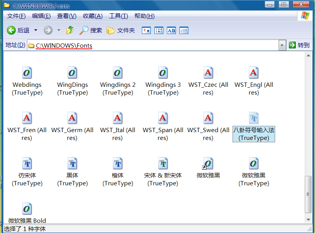Select the 宋体 & 新宋体 font
The width and height of the screenshot is (315, 233).
[163, 164]
